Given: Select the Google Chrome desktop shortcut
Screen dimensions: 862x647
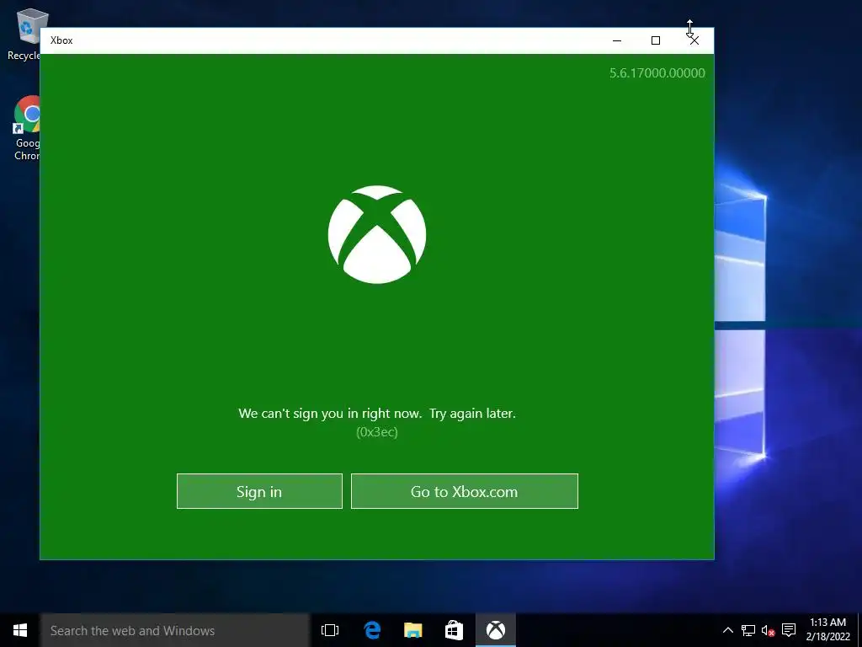Looking at the screenshot, I should click(x=26, y=128).
